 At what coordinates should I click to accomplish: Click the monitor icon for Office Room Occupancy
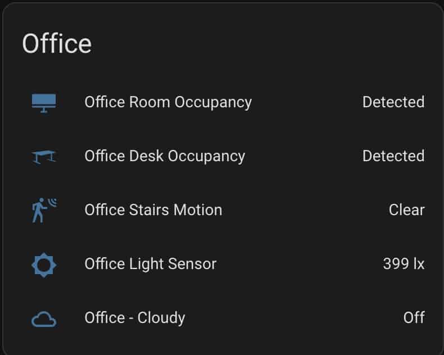coord(44,103)
